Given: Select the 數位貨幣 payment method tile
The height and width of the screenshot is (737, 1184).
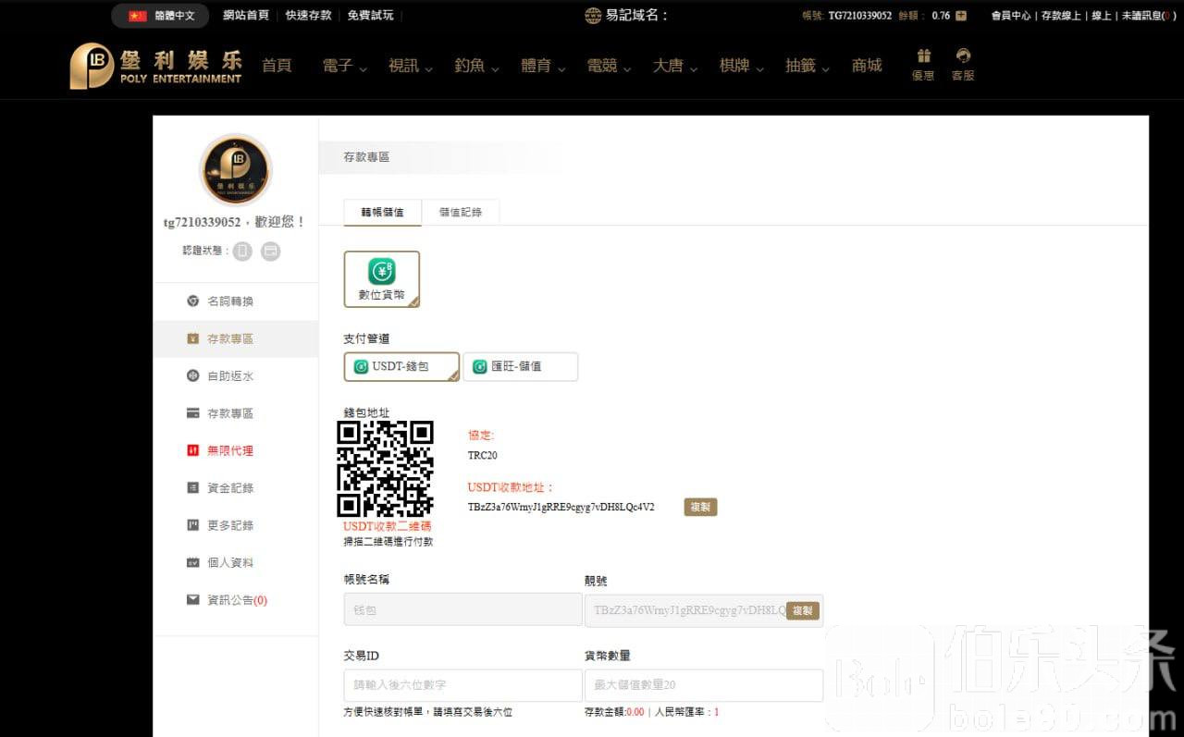Looking at the screenshot, I should point(381,278).
